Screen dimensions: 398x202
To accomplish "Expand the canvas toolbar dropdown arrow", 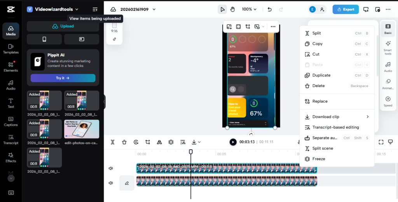I will (263, 26).
